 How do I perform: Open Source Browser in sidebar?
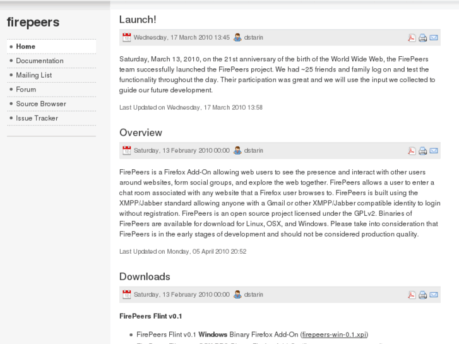52,104
